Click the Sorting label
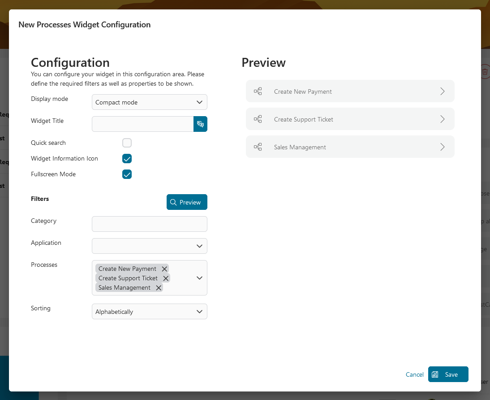490x400 pixels. (41, 308)
